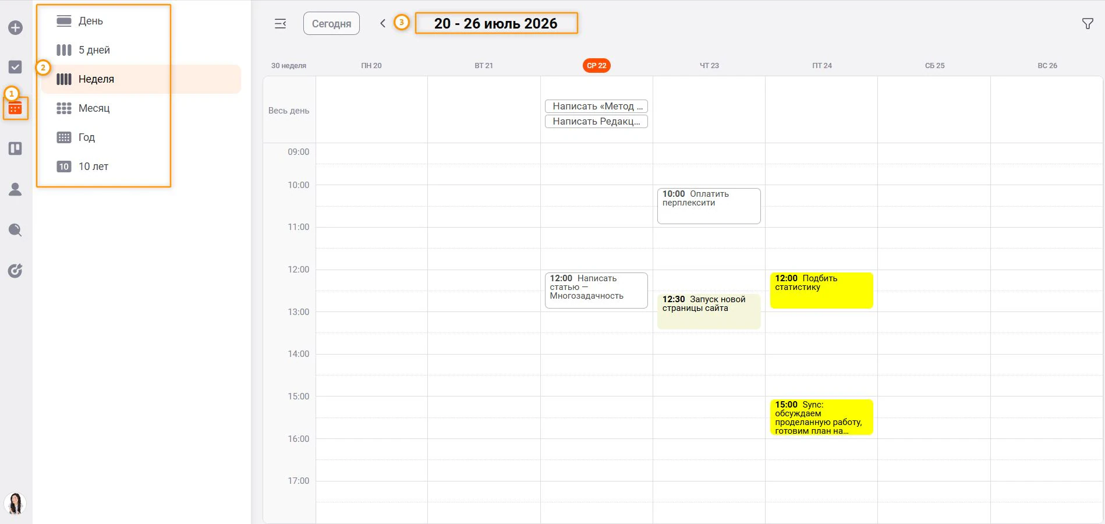
Task: Click the 11:00 time label
Action: pyautogui.click(x=299, y=227)
